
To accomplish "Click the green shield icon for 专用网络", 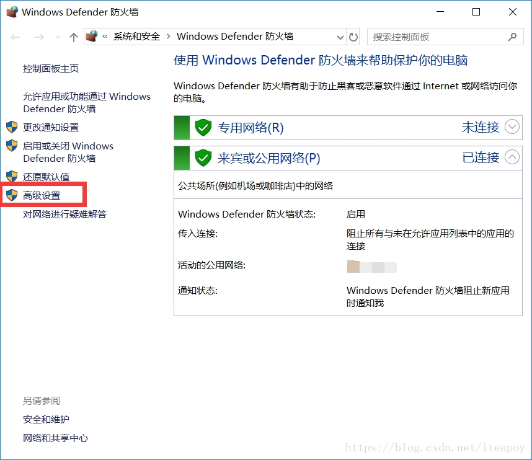I will pyautogui.click(x=203, y=128).
